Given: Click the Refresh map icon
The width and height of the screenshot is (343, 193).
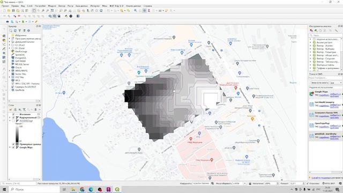Looking at the screenshot, I should tap(101, 11).
